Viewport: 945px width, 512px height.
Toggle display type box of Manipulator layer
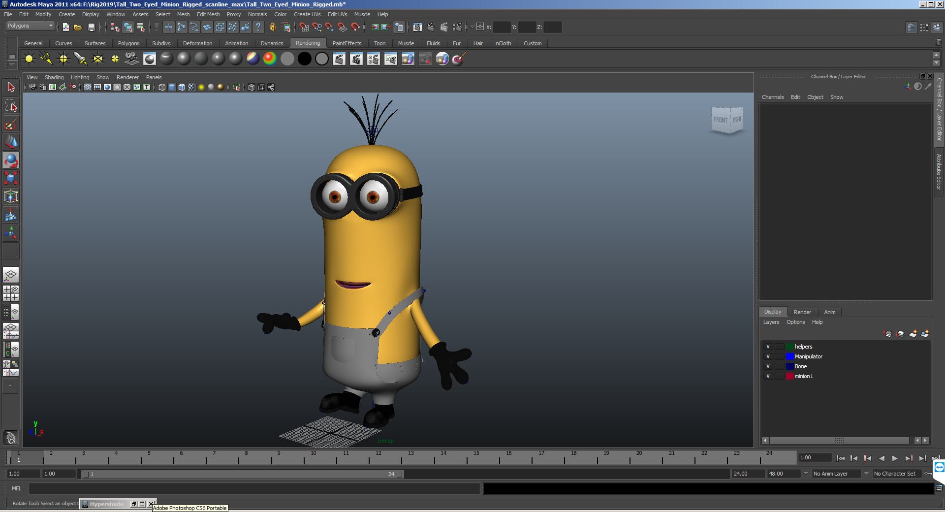[x=780, y=356]
